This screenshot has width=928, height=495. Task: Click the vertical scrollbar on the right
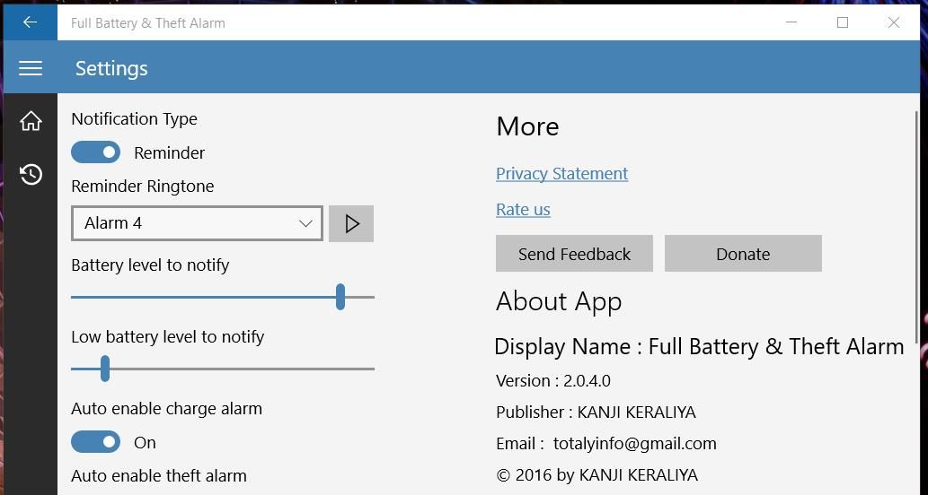coord(916,228)
